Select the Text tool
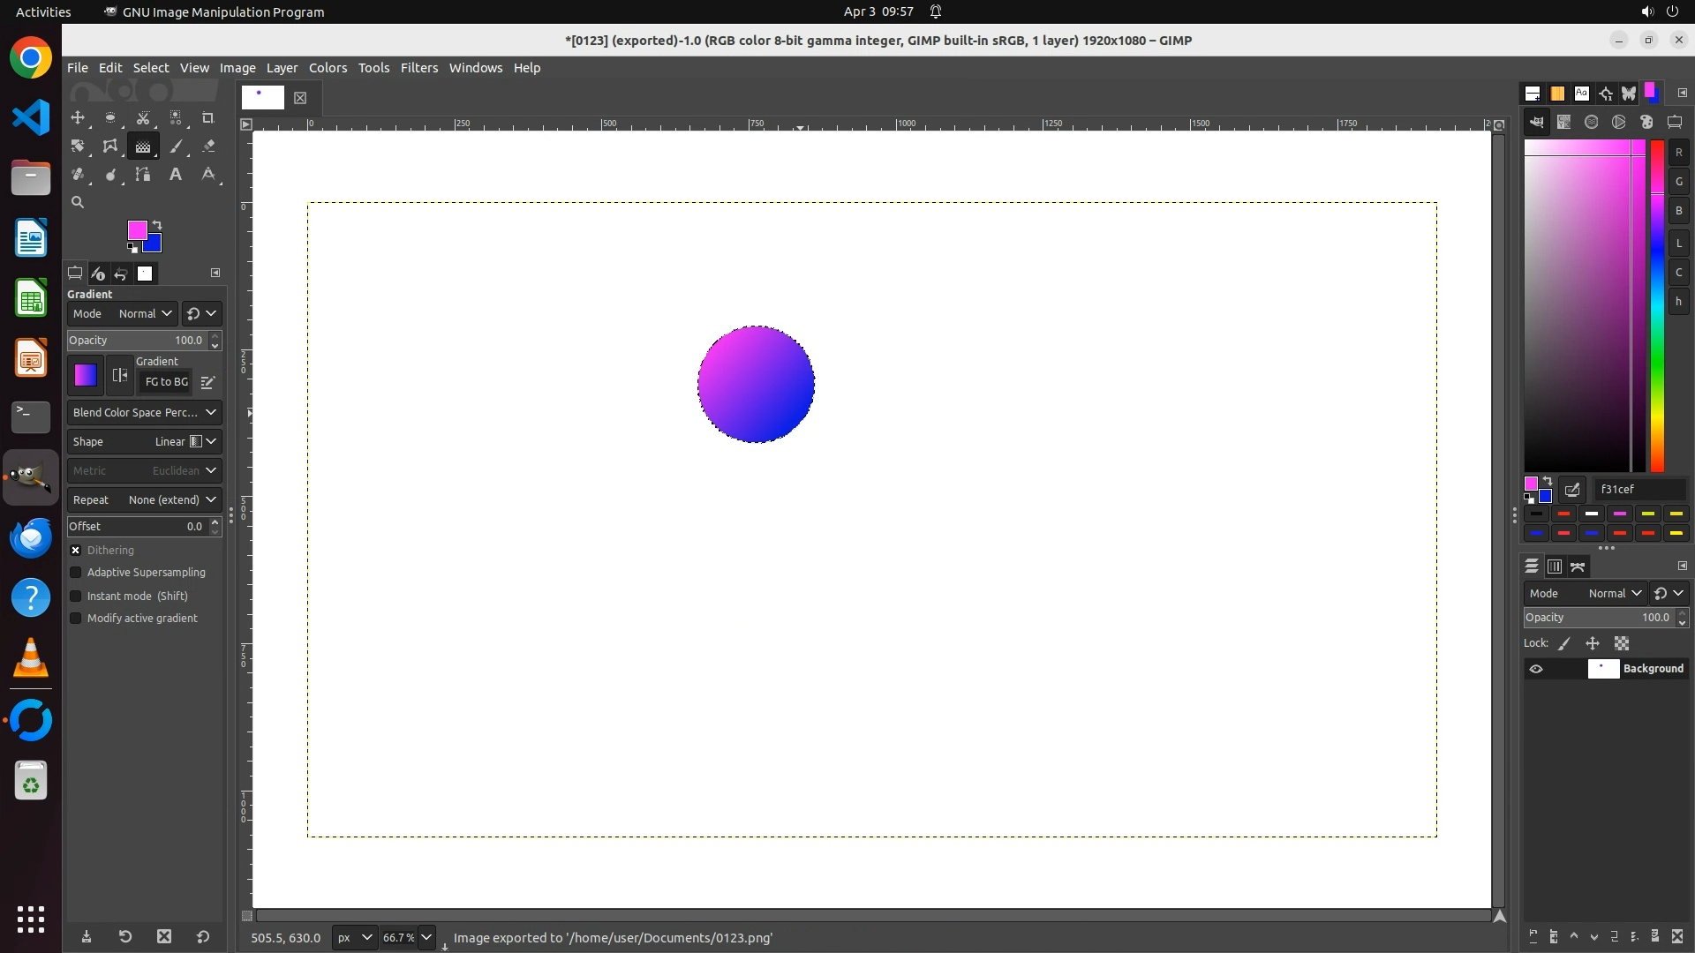Screen dimensions: 1695x953 tap(176, 175)
